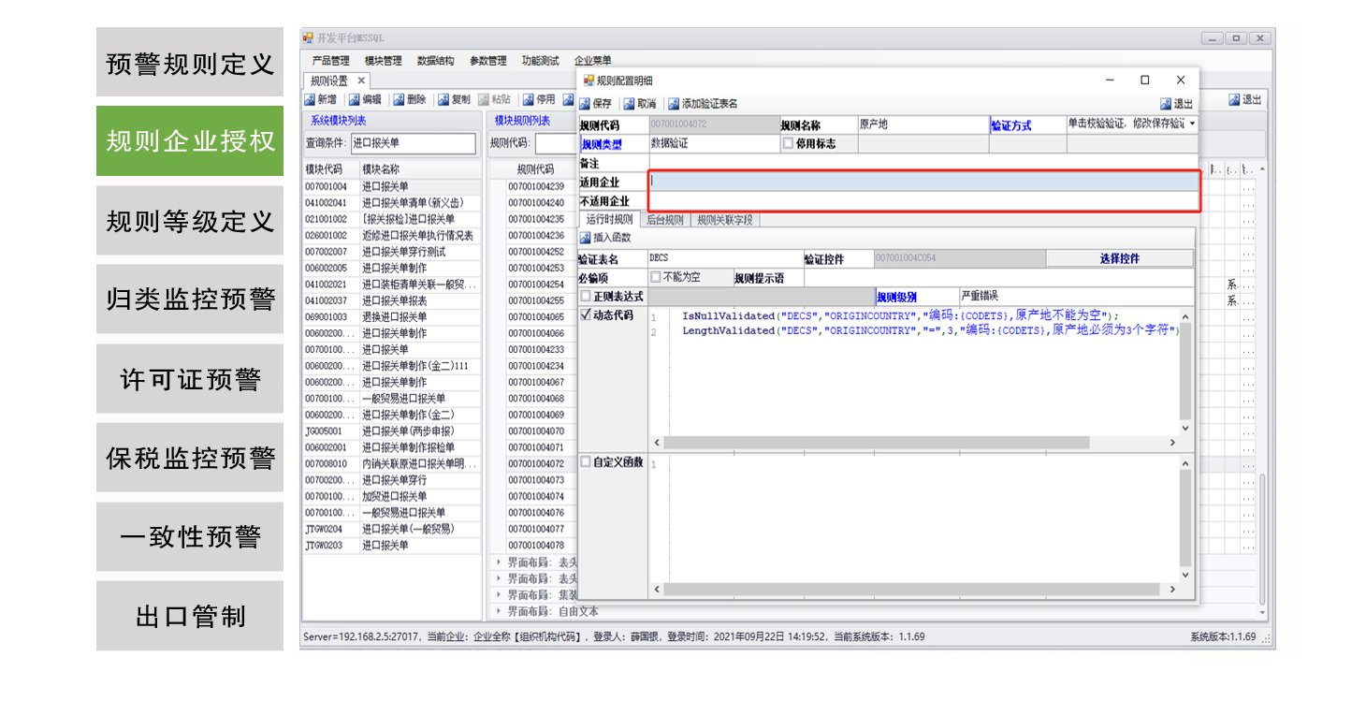Click the 规则名称 field containing 原产地
This screenshot has width=1366, height=701.
pyautogui.click(x=923, y=124)
